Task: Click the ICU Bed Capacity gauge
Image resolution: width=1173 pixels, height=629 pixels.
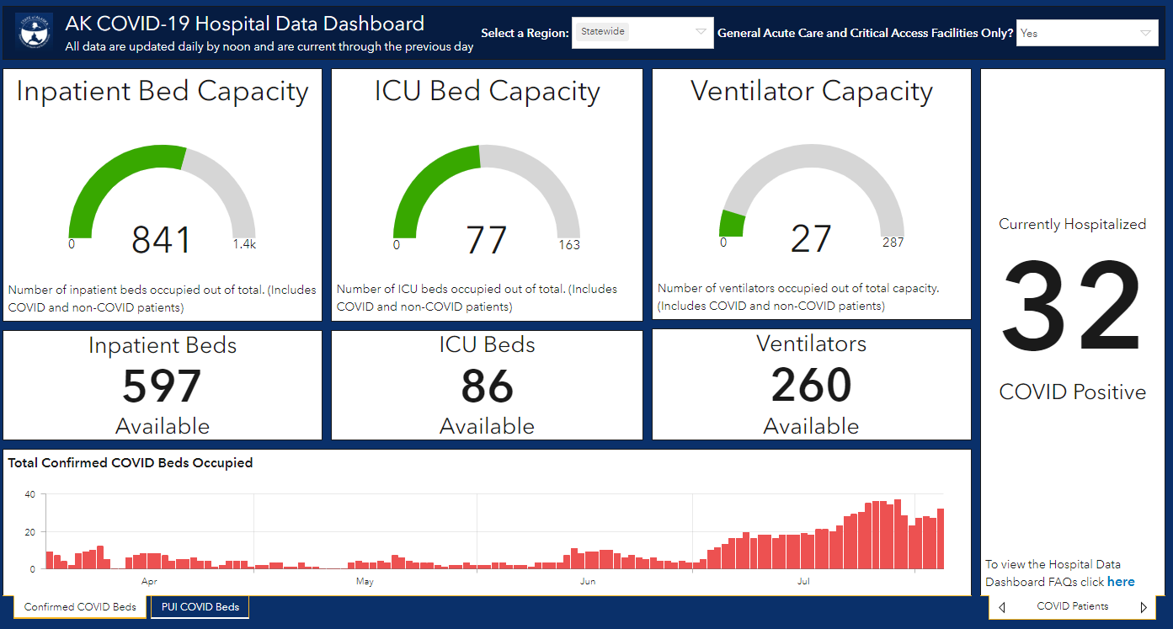Action: click(x=487, y=198)
